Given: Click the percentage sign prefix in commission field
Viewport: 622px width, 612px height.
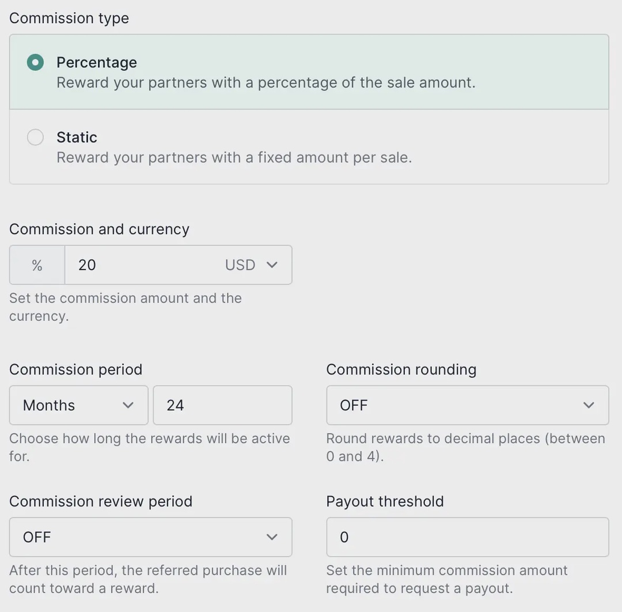Looking at the screenshot, I should click(x=36, y=265).
